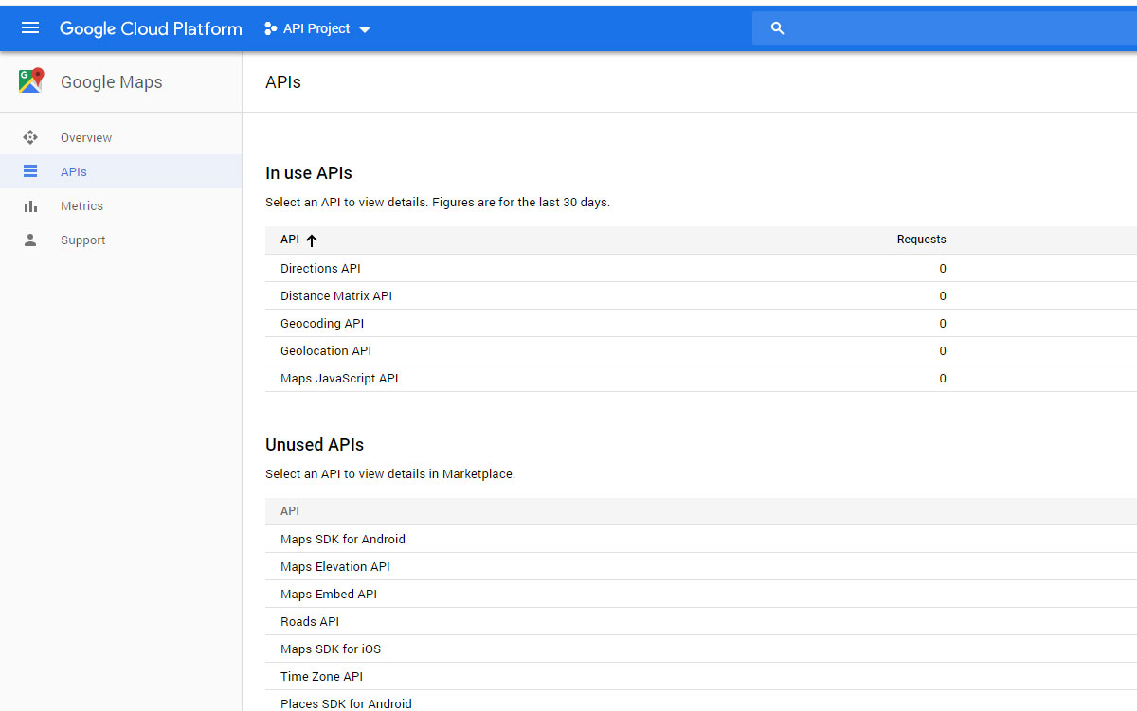Select Maps SDK for iOS row
Image resolution: width=1137 pixels, height=711 pixels.
coord(701,649)
